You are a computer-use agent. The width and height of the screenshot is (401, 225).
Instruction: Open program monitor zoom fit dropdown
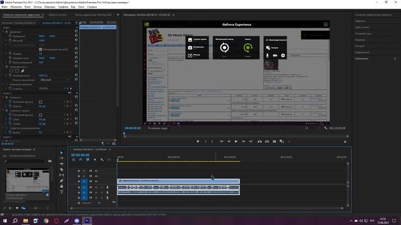tap(160, 128)
